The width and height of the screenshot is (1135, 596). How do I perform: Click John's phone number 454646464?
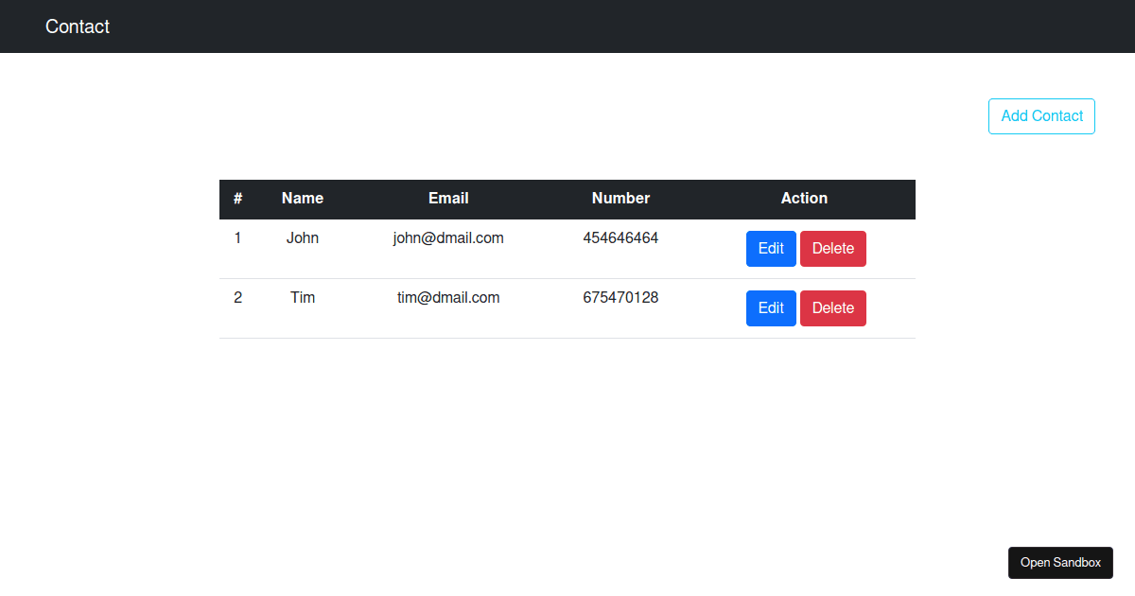(620, 237)
